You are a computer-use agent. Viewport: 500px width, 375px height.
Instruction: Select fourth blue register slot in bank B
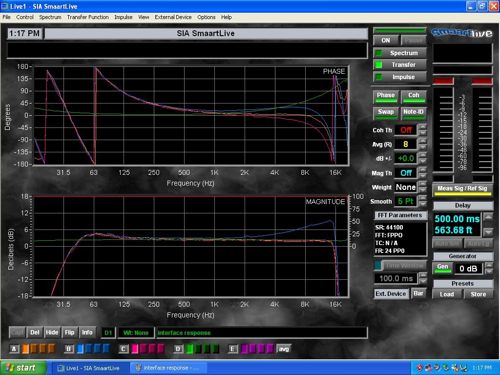[x=106, y=349]
